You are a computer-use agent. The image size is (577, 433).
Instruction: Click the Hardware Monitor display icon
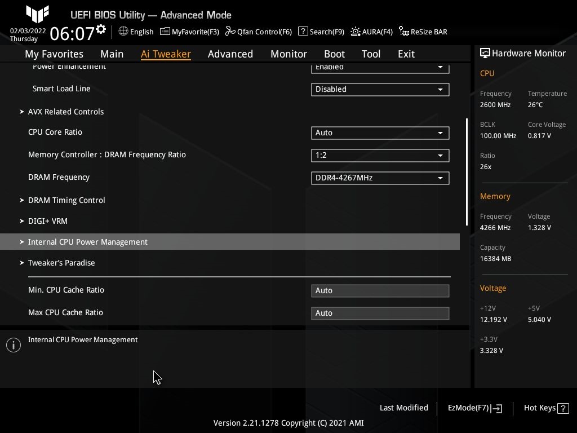(x=485, y=53)
